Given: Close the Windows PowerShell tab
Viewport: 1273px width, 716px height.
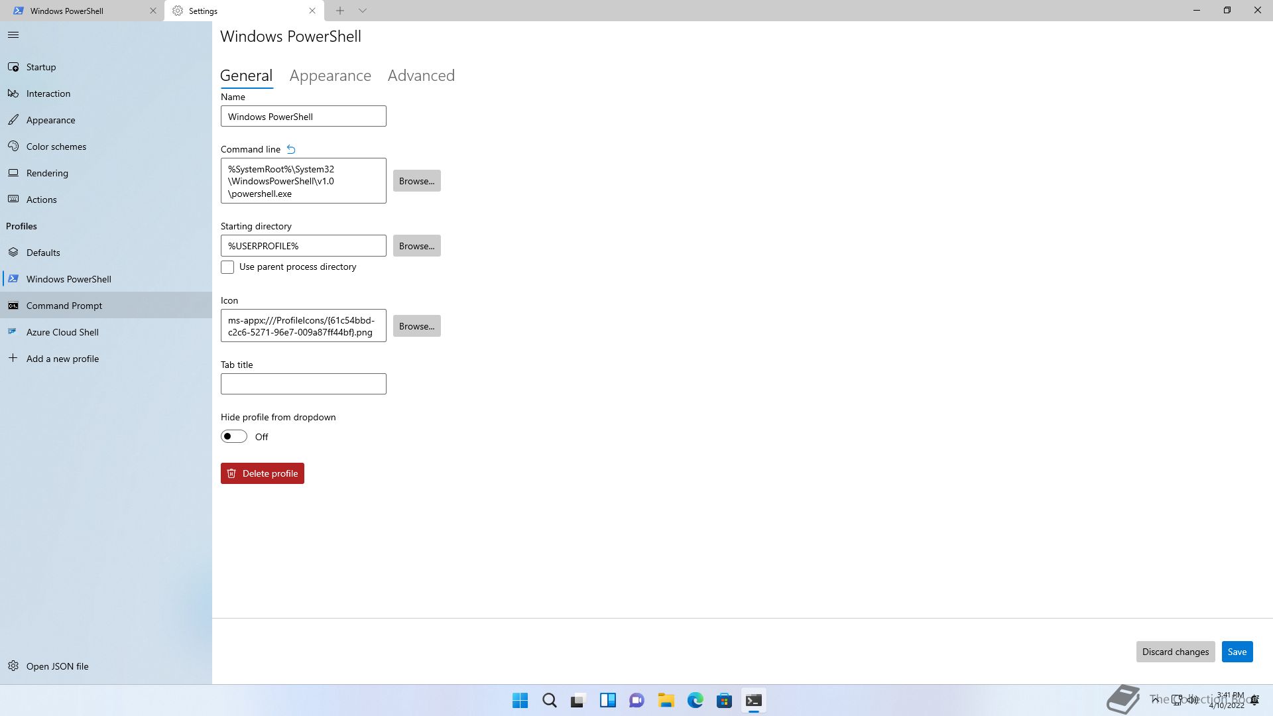Looking at the screenshot, I should coord(153,11).
